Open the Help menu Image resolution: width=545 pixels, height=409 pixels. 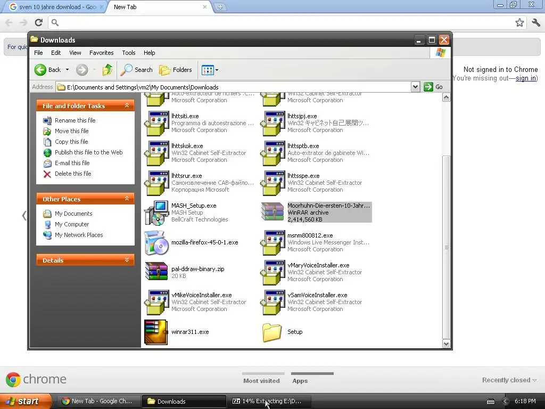(x=149, y=53)
